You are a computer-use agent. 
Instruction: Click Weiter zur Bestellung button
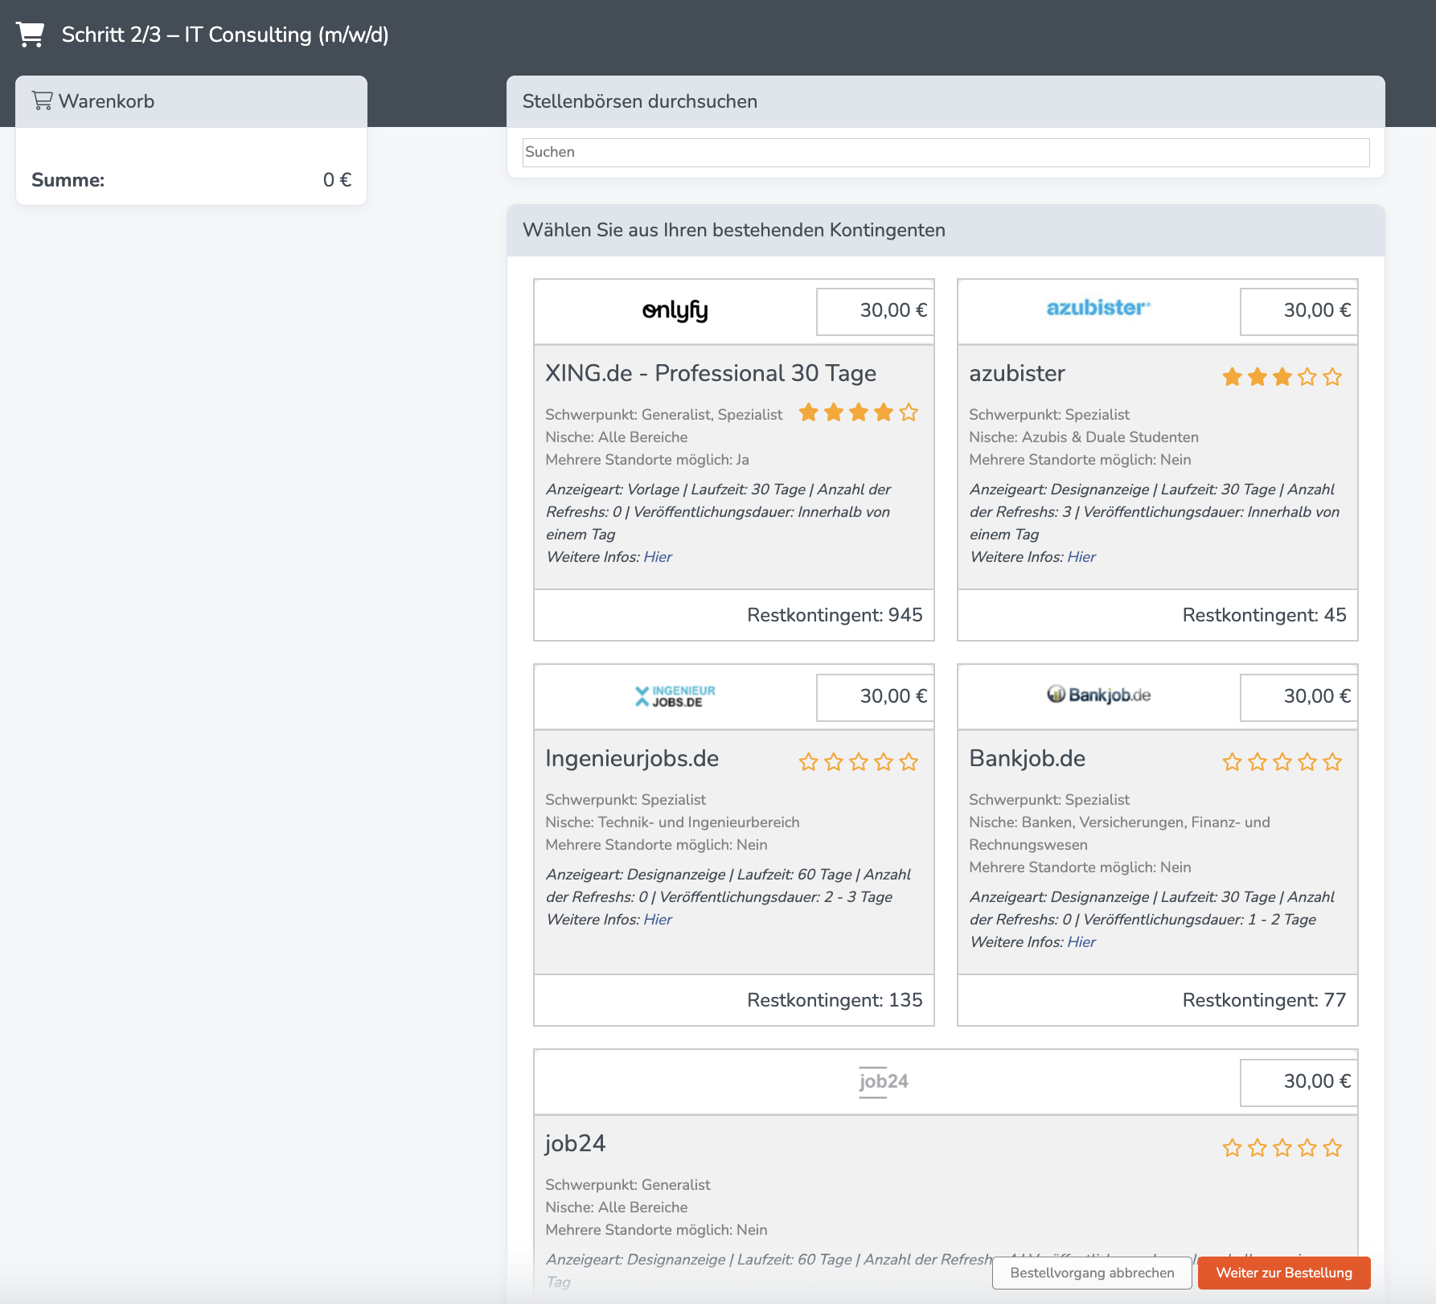pos(1284,1273)
